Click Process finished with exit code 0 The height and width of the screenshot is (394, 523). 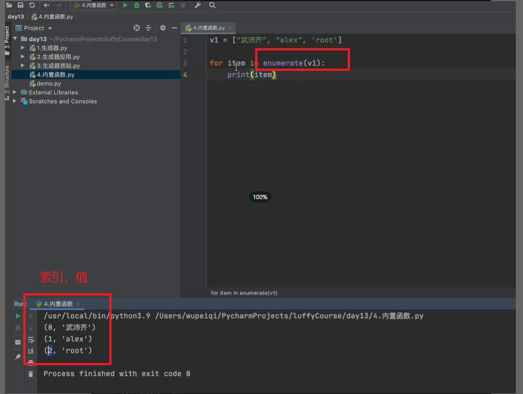coord(116,374)
